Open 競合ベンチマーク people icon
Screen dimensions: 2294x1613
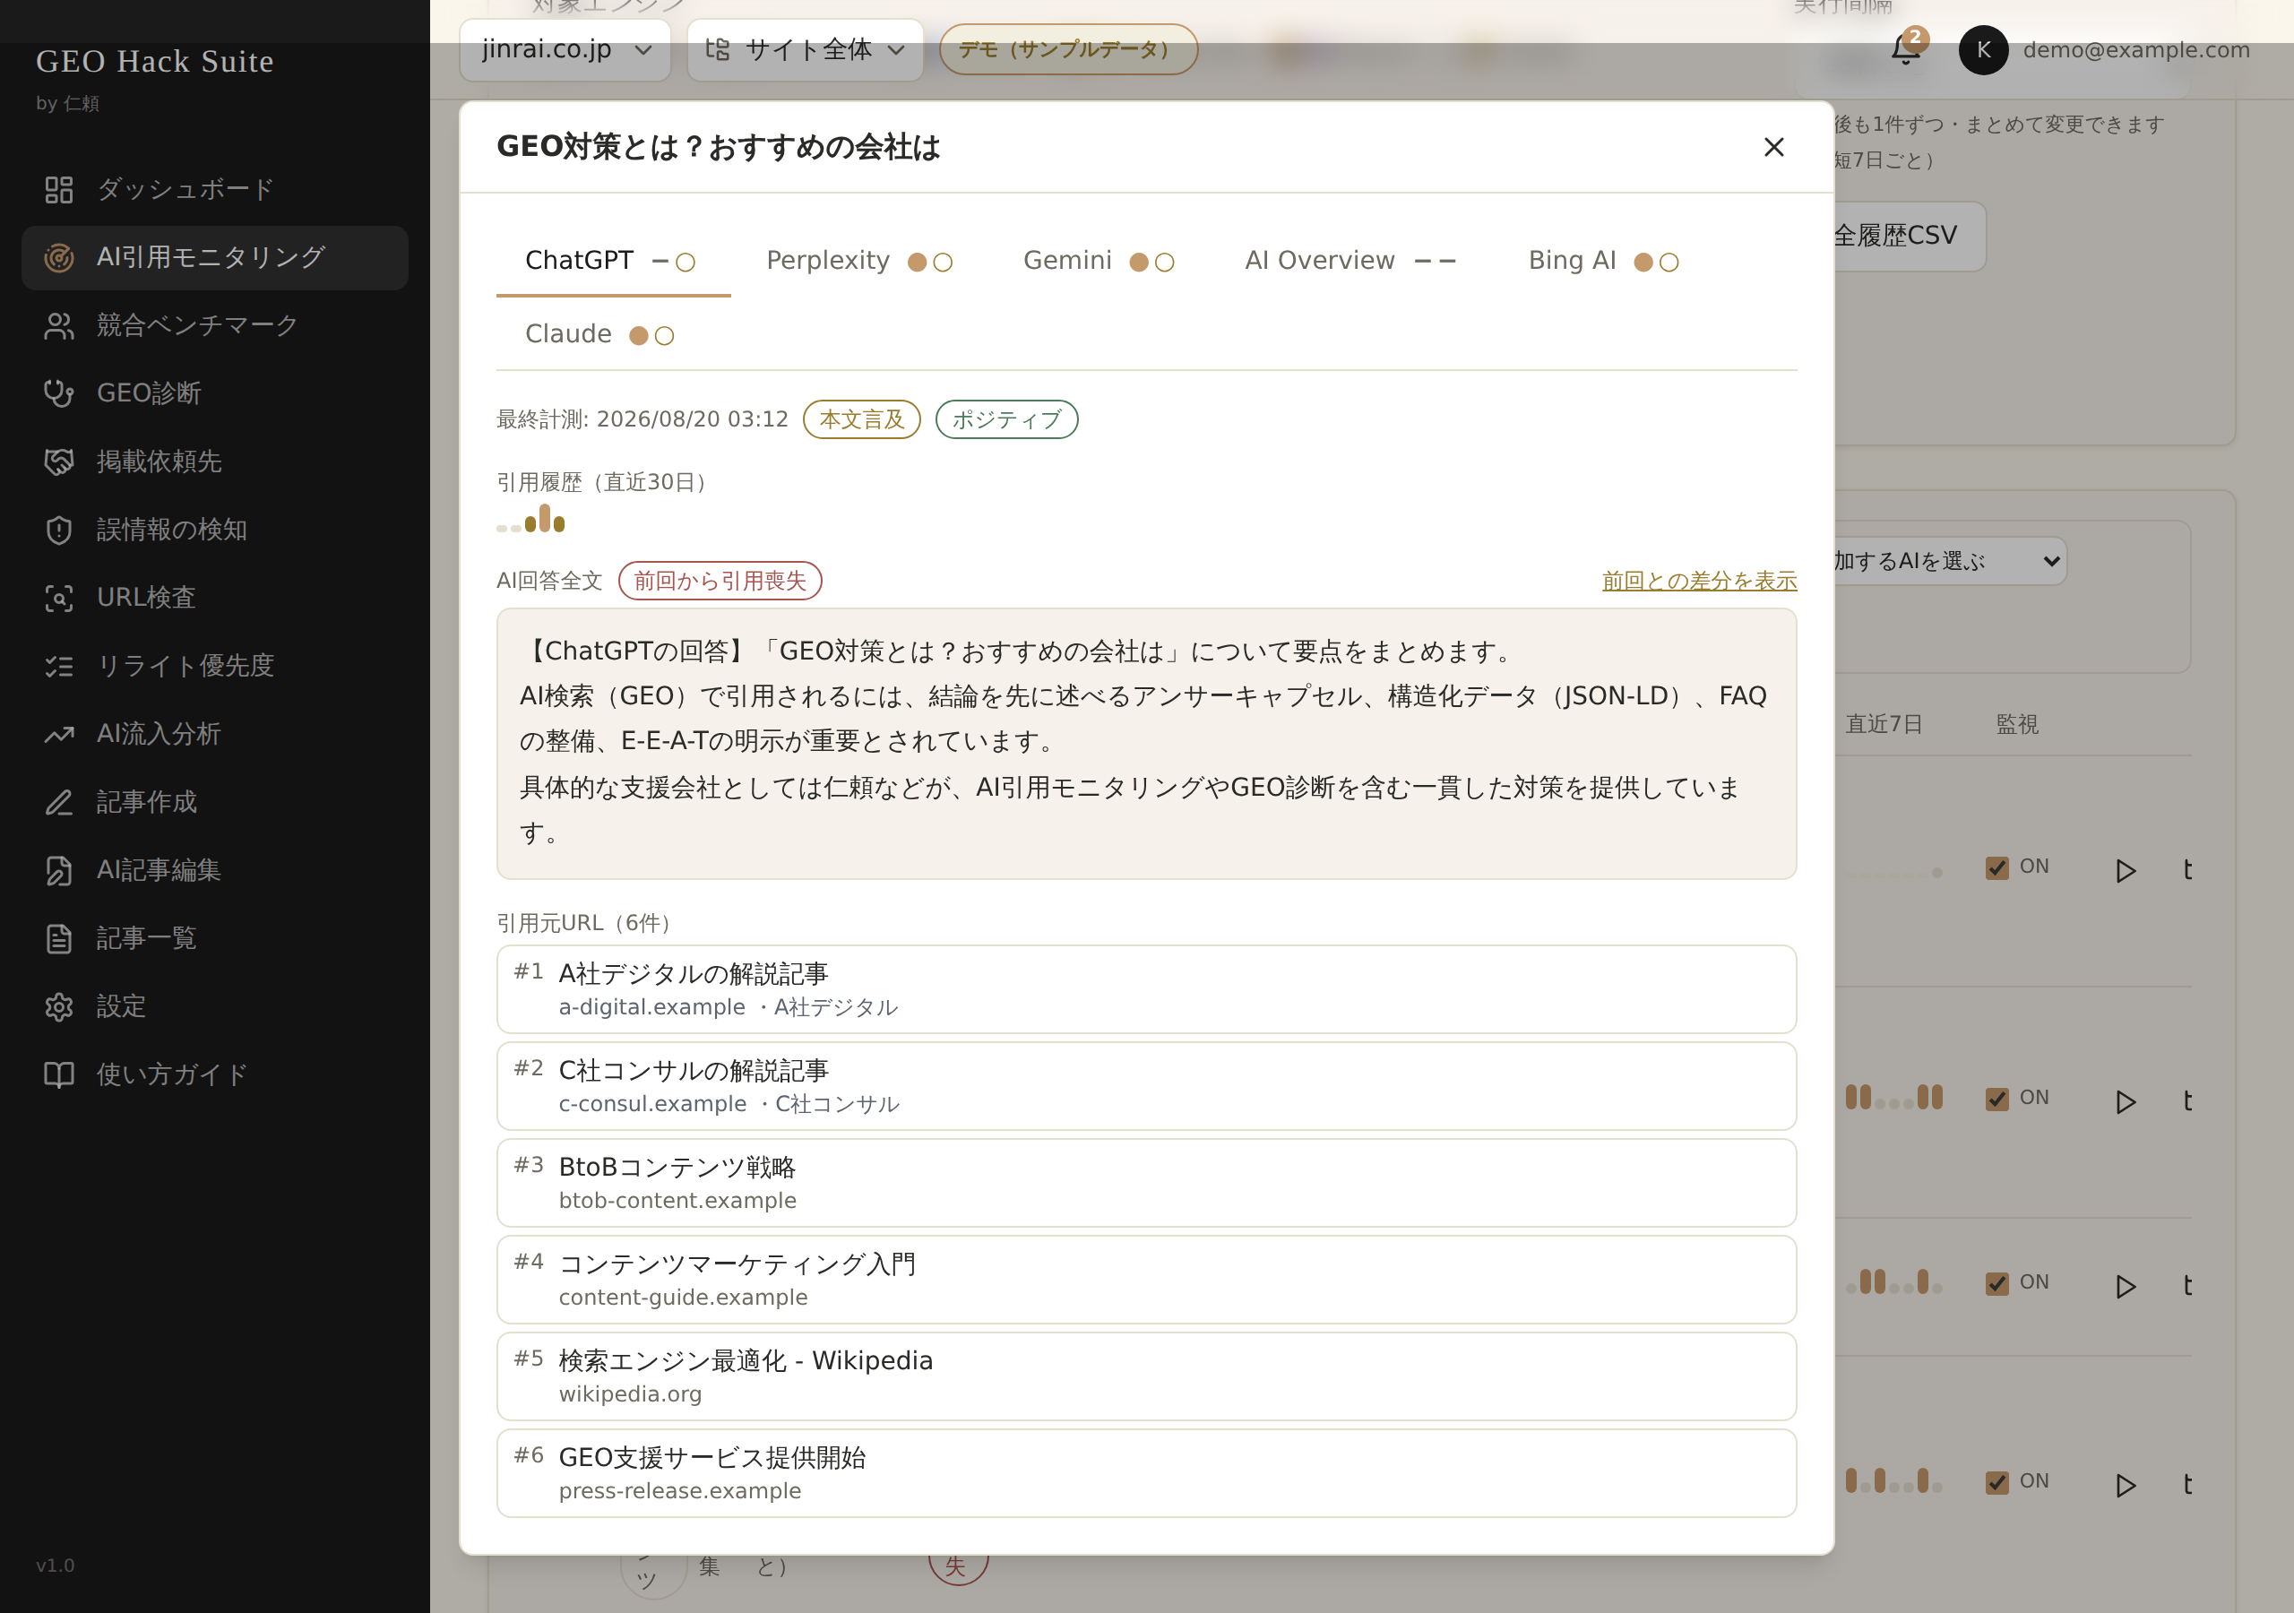59,326
